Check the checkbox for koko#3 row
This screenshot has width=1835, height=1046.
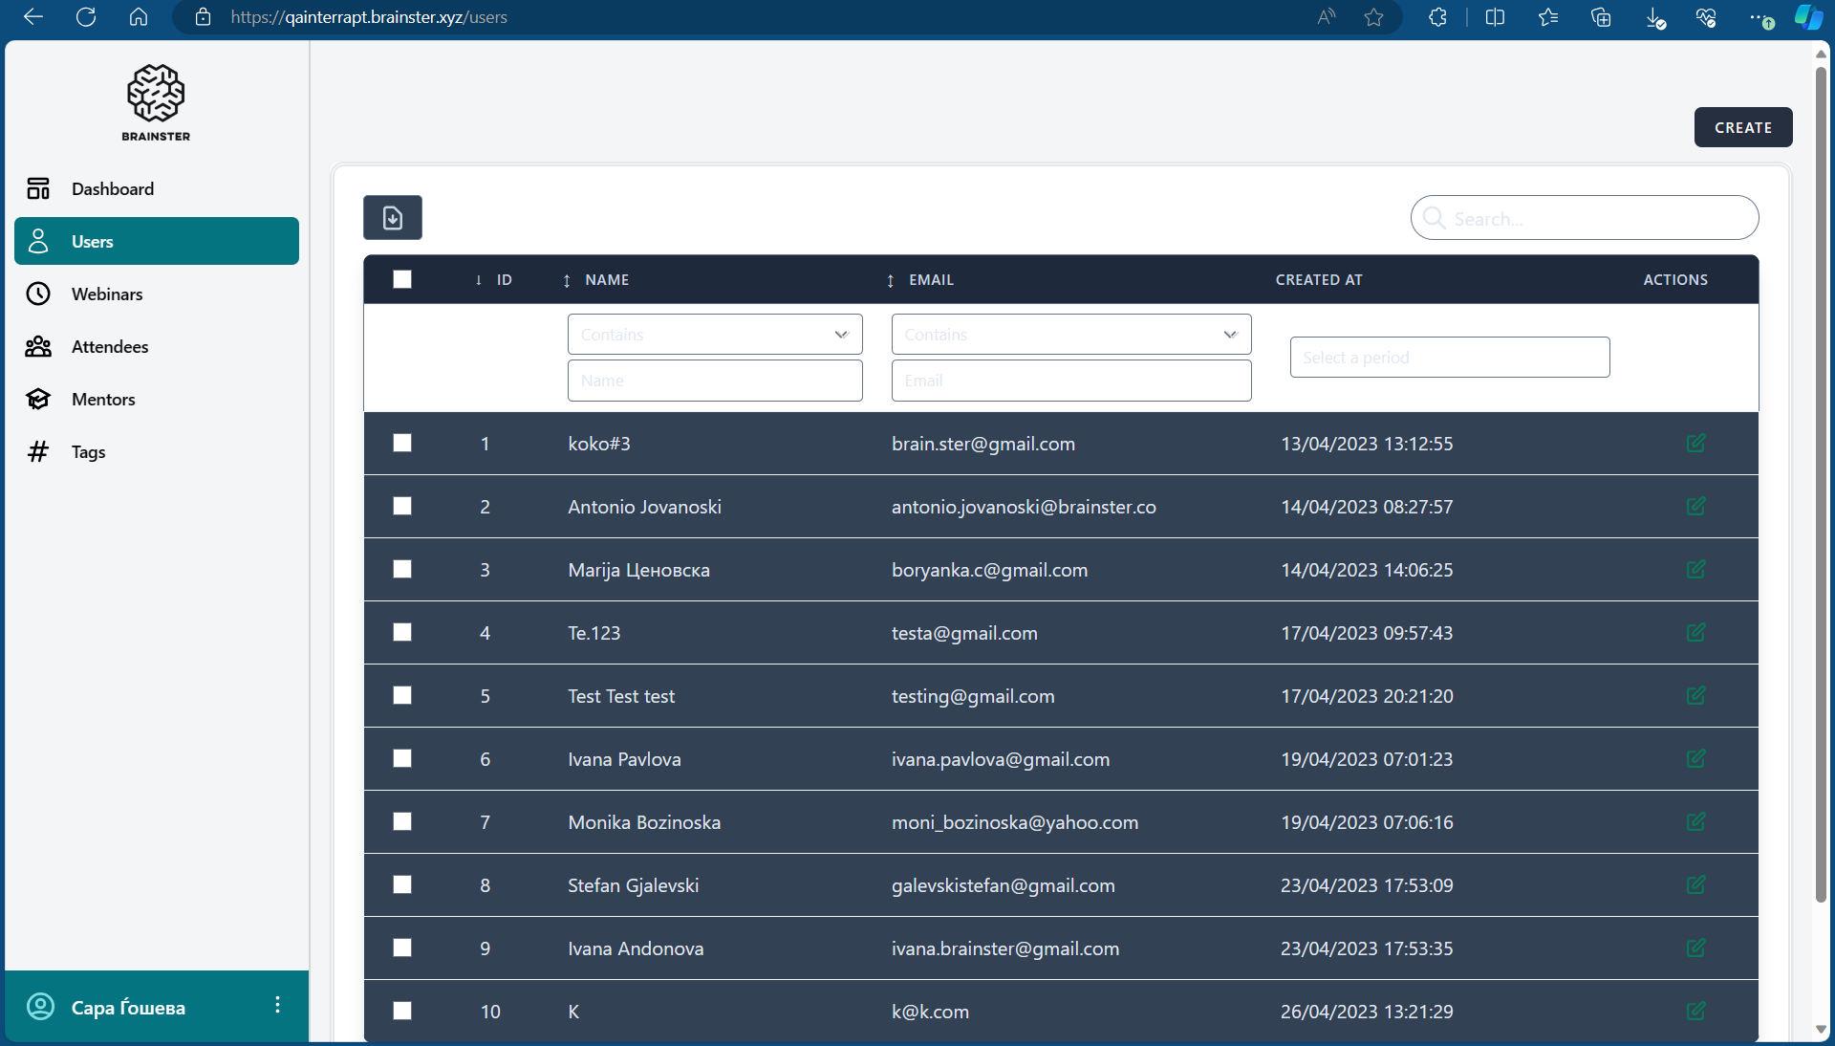[402, 443]
